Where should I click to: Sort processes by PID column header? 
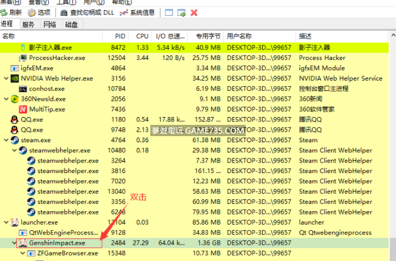120,36
